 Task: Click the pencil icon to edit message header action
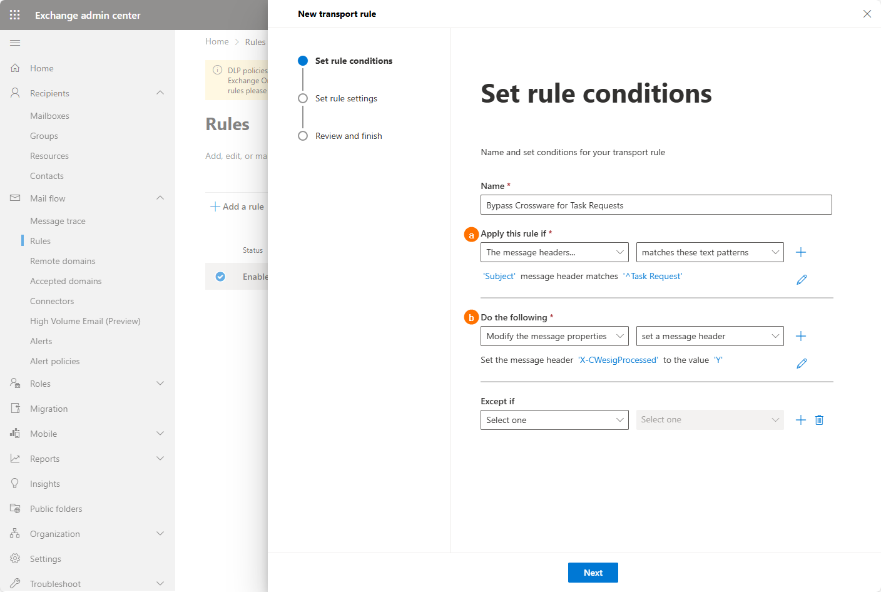click(802, 364)
